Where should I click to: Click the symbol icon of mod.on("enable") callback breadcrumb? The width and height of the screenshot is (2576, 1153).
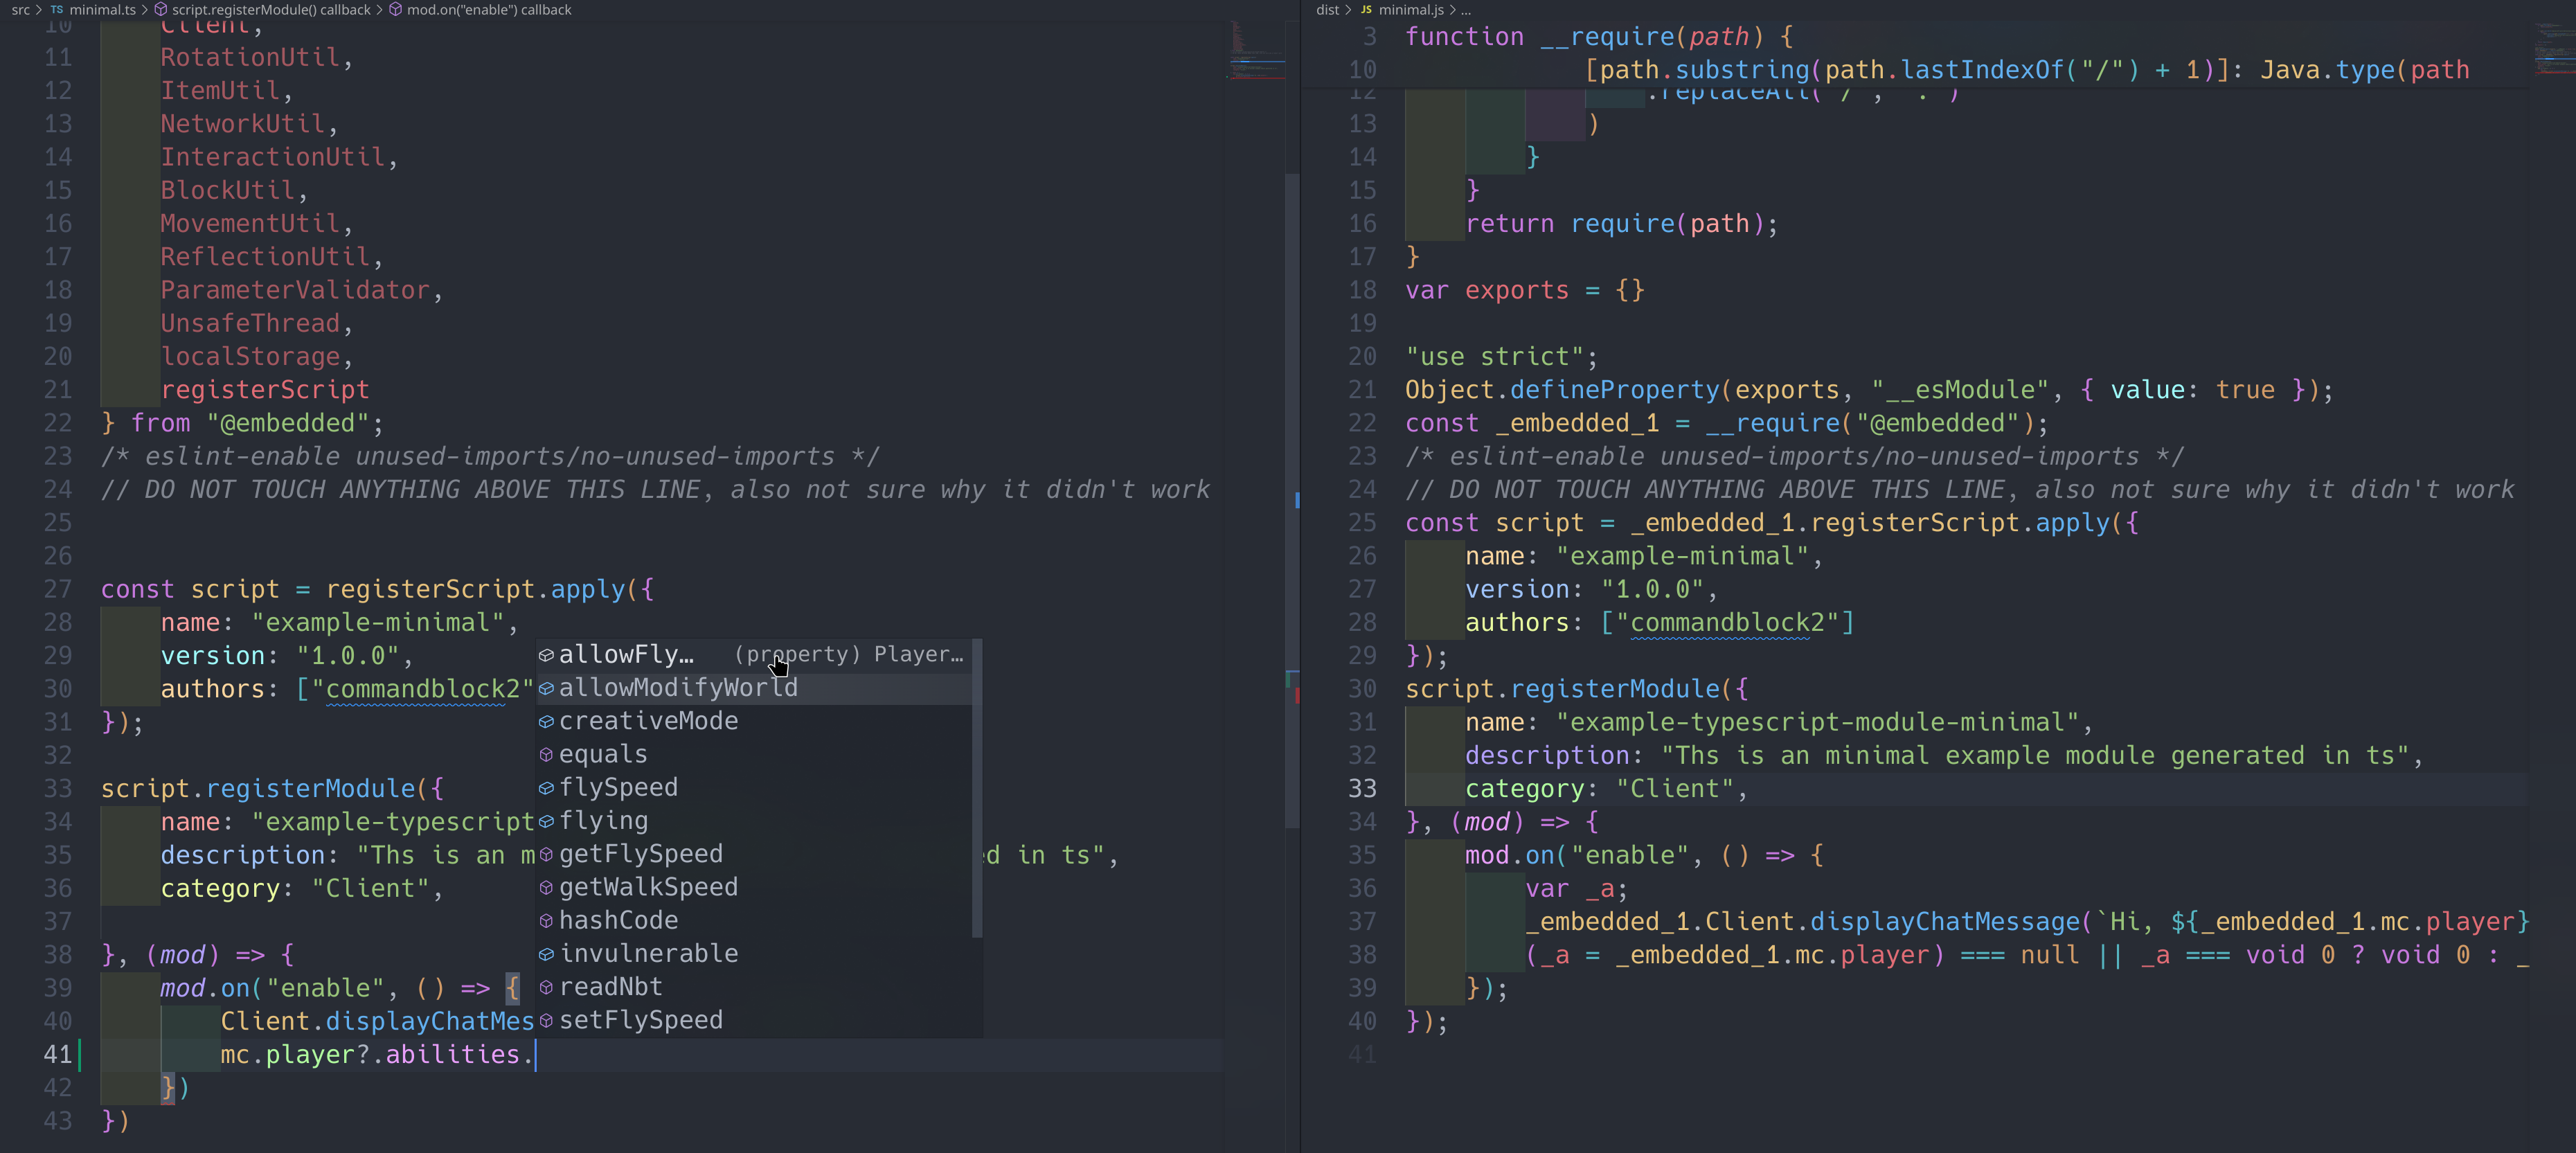coord(395,9)
